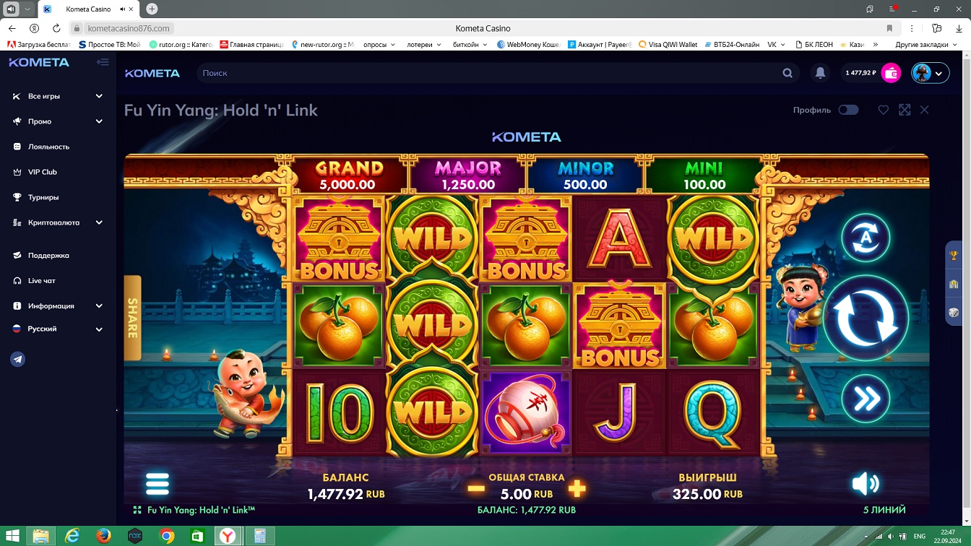Image resolution: width=971 pixels, height=546 pixels.
Task: Open the Telegram channel icon in sidebar
Action: (18, 359)
